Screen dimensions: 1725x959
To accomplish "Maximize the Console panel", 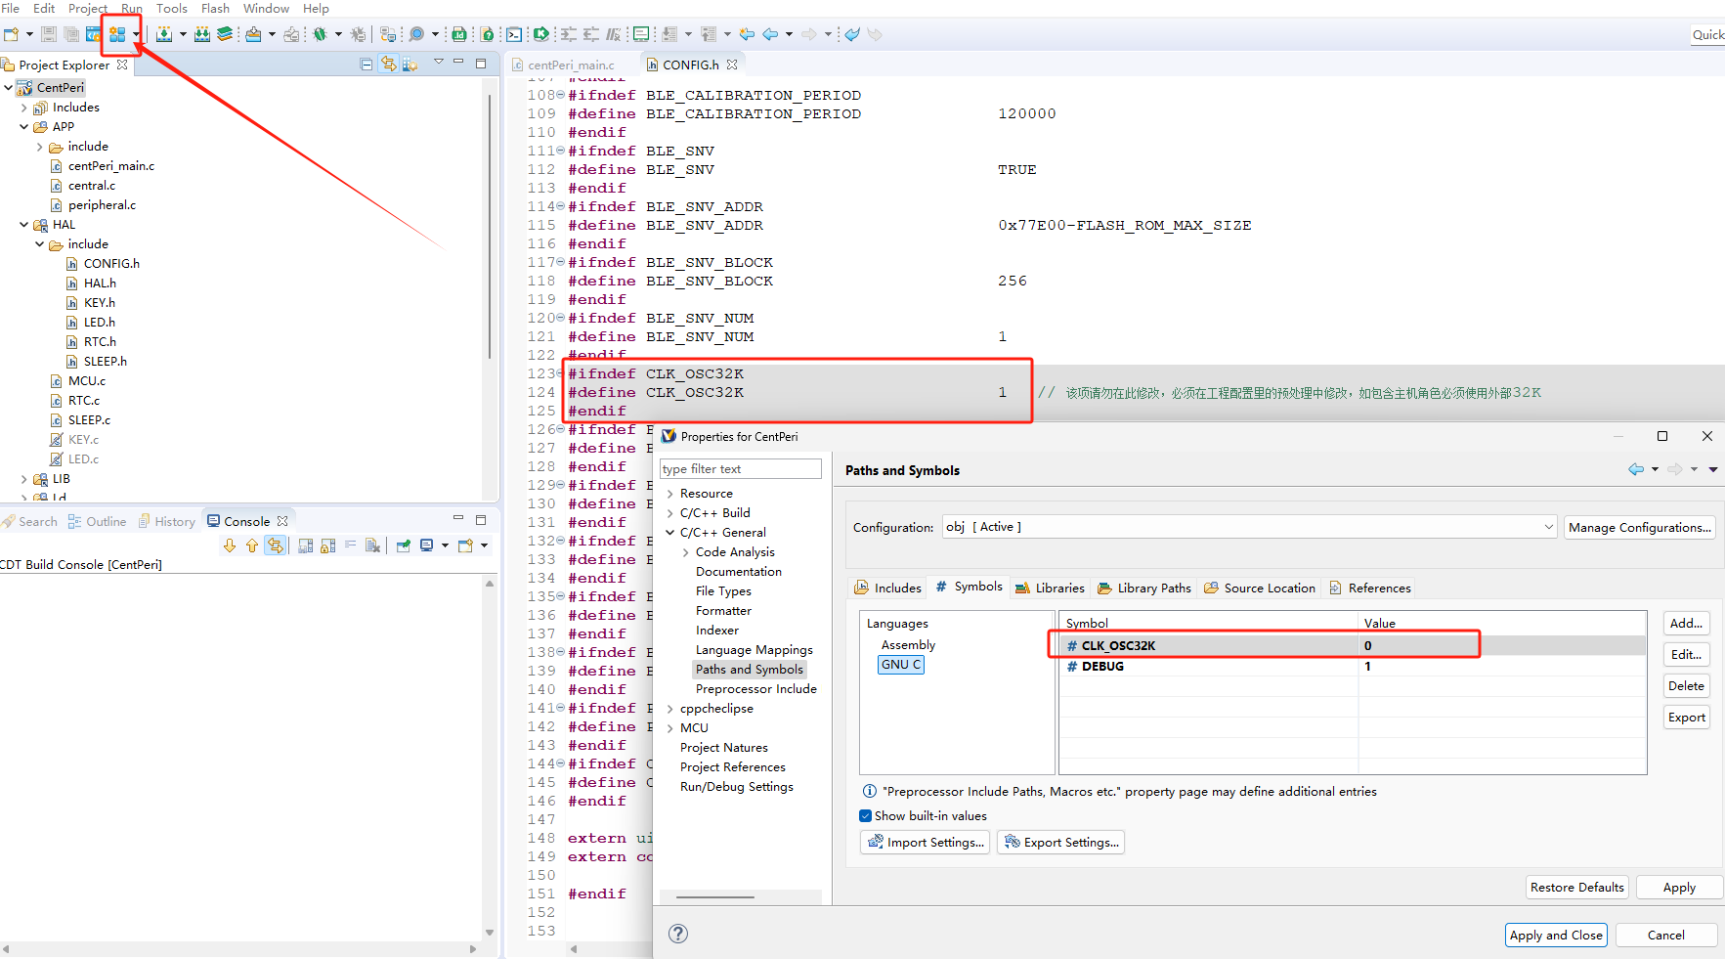I will pos(481,519).
